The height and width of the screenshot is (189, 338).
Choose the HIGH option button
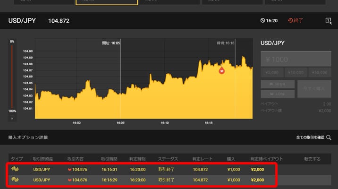pos(278,84)
